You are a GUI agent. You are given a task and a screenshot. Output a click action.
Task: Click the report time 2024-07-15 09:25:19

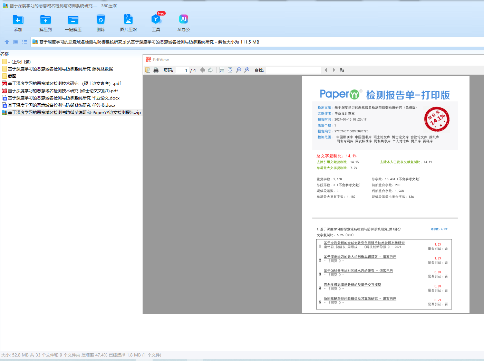(x=350, y=120)
